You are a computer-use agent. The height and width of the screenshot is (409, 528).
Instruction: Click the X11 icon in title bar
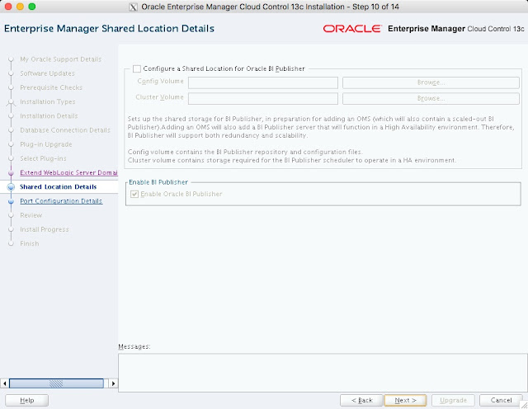tap(134, 7)
